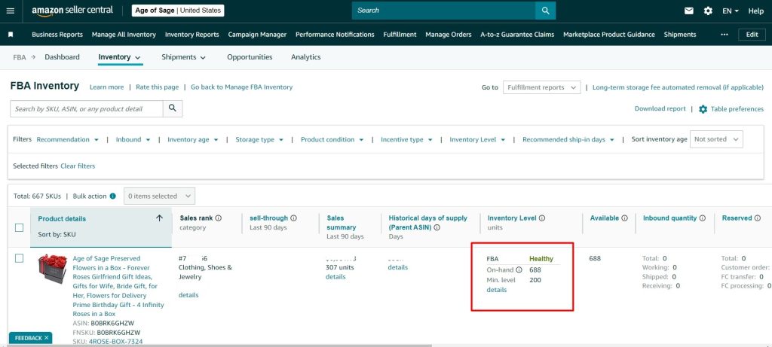Click the sort arrow in Product details header

pos(159,218)
